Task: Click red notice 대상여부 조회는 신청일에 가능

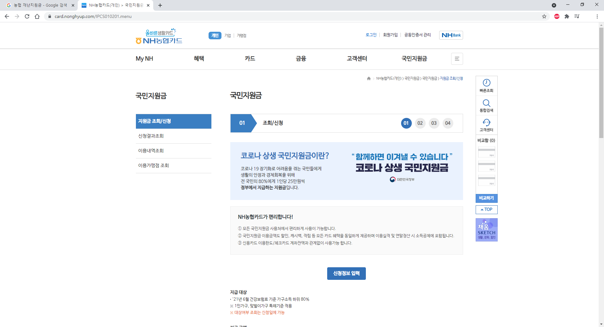Action: (x=257, y=313)
